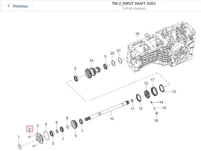Select part number 4 callout
This screenshot has width=201, height=151.
(x=46, y=124)
